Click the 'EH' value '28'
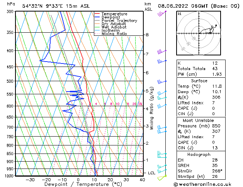243x187 pixels. [215, 160]
